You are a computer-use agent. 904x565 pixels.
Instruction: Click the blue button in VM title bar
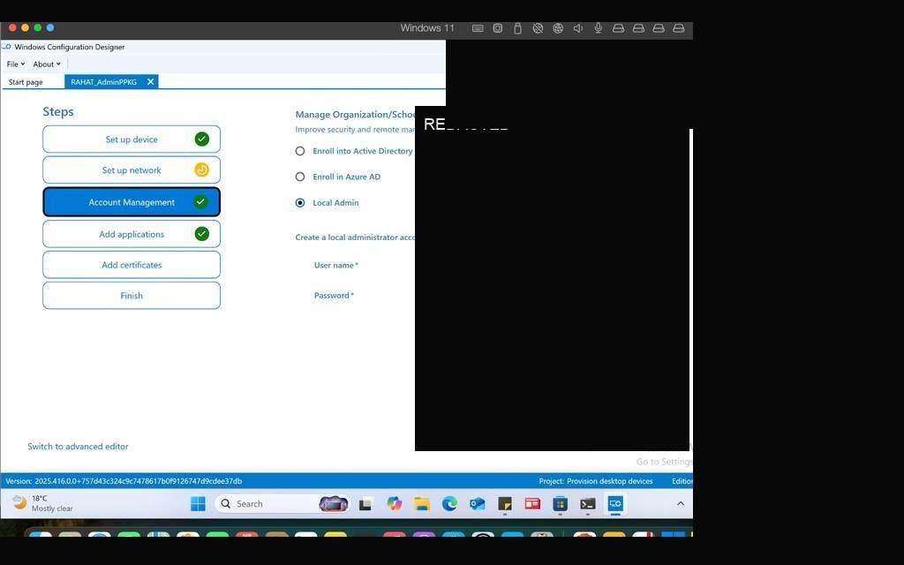pos(50,27)
